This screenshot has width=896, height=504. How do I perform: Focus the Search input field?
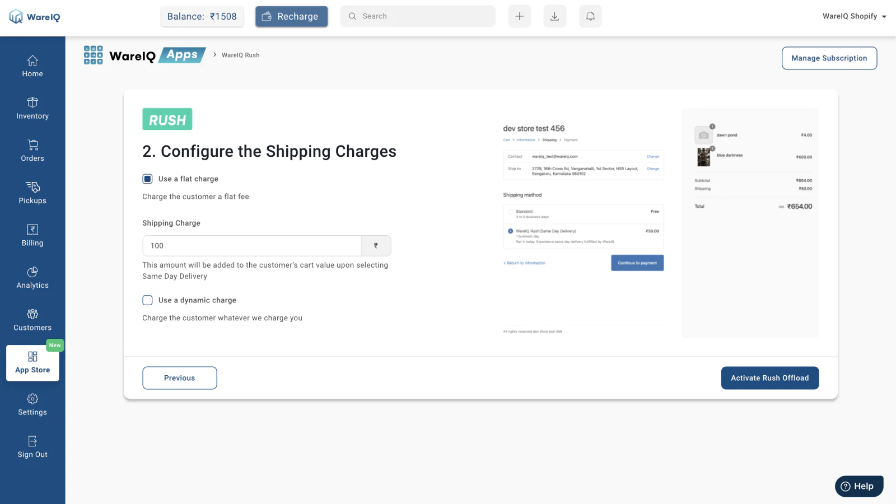coord(418,16)
